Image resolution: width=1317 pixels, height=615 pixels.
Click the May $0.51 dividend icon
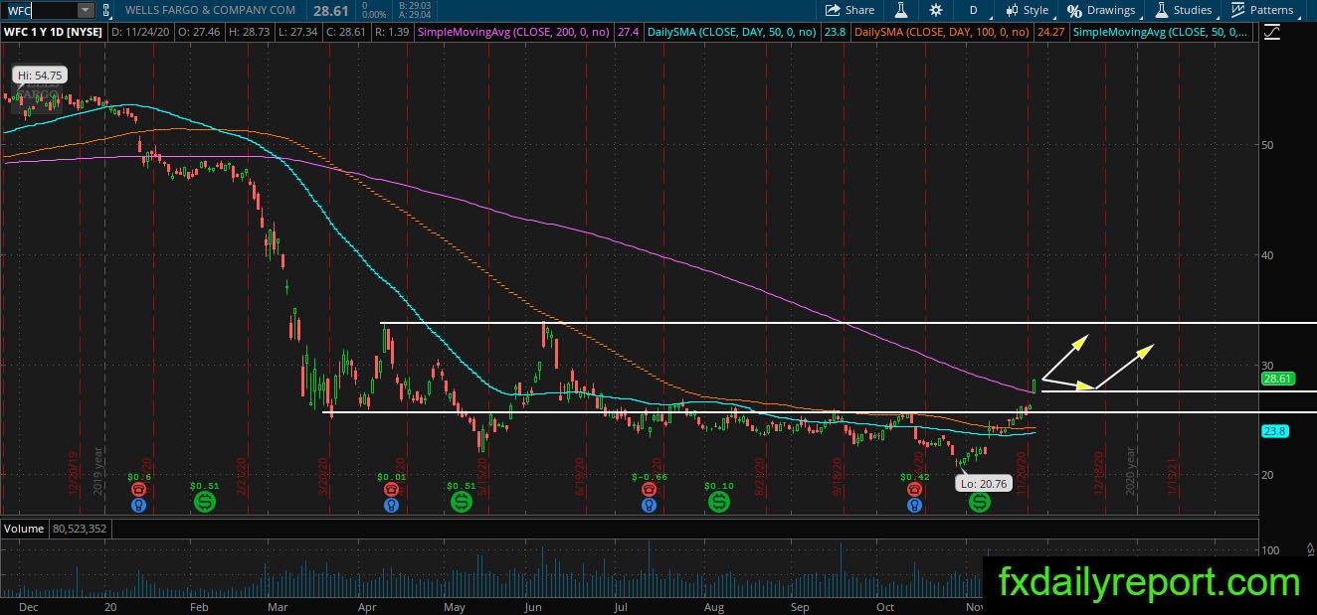point(461,503)
